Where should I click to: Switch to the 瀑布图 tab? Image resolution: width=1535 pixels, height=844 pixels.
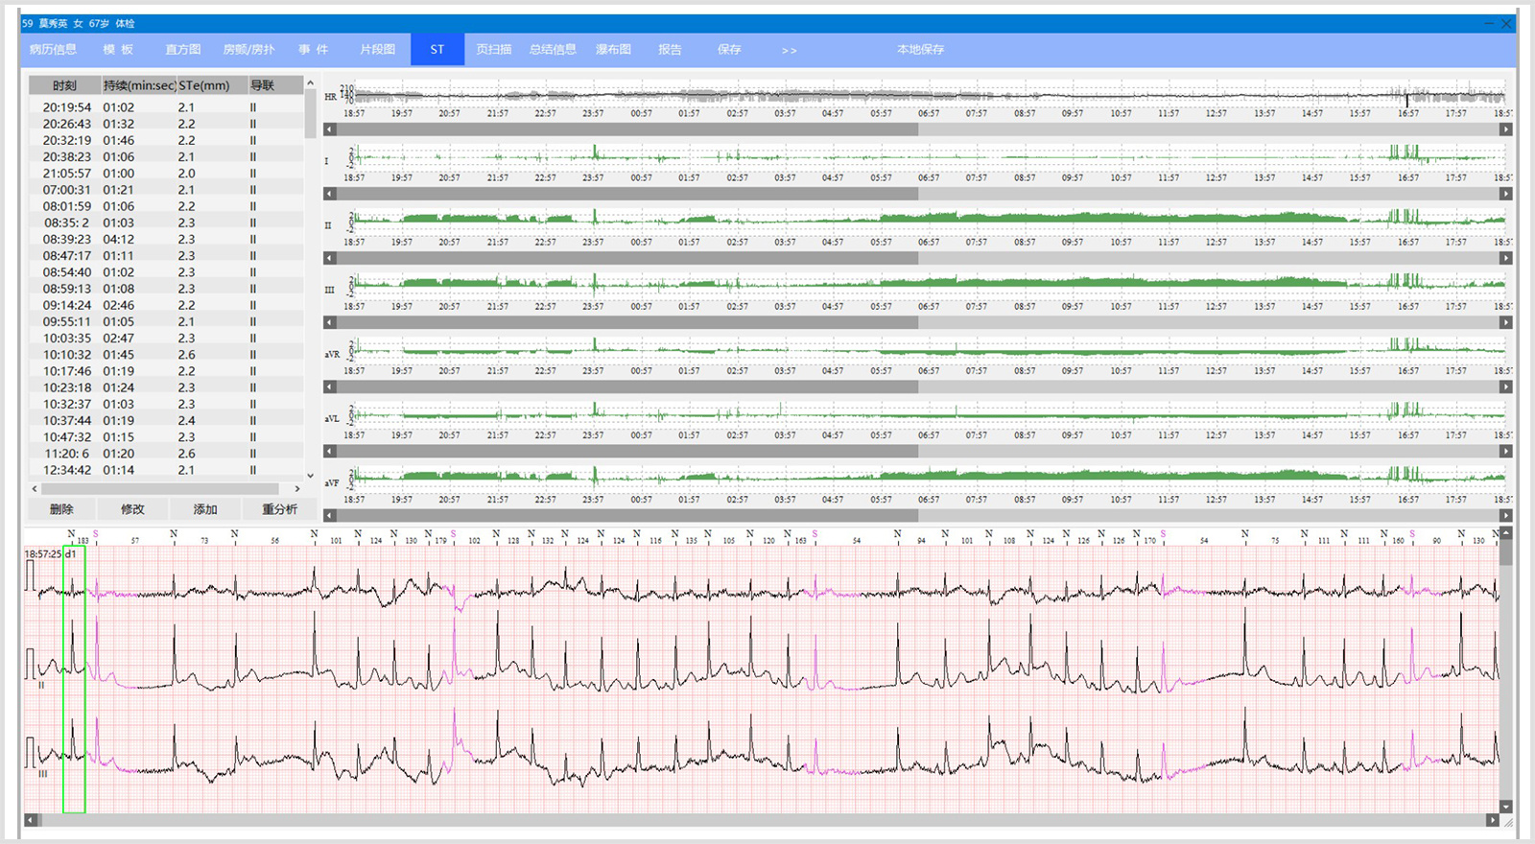(613, 50)
